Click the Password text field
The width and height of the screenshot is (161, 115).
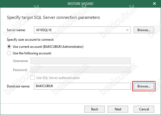tap(81, 70)
